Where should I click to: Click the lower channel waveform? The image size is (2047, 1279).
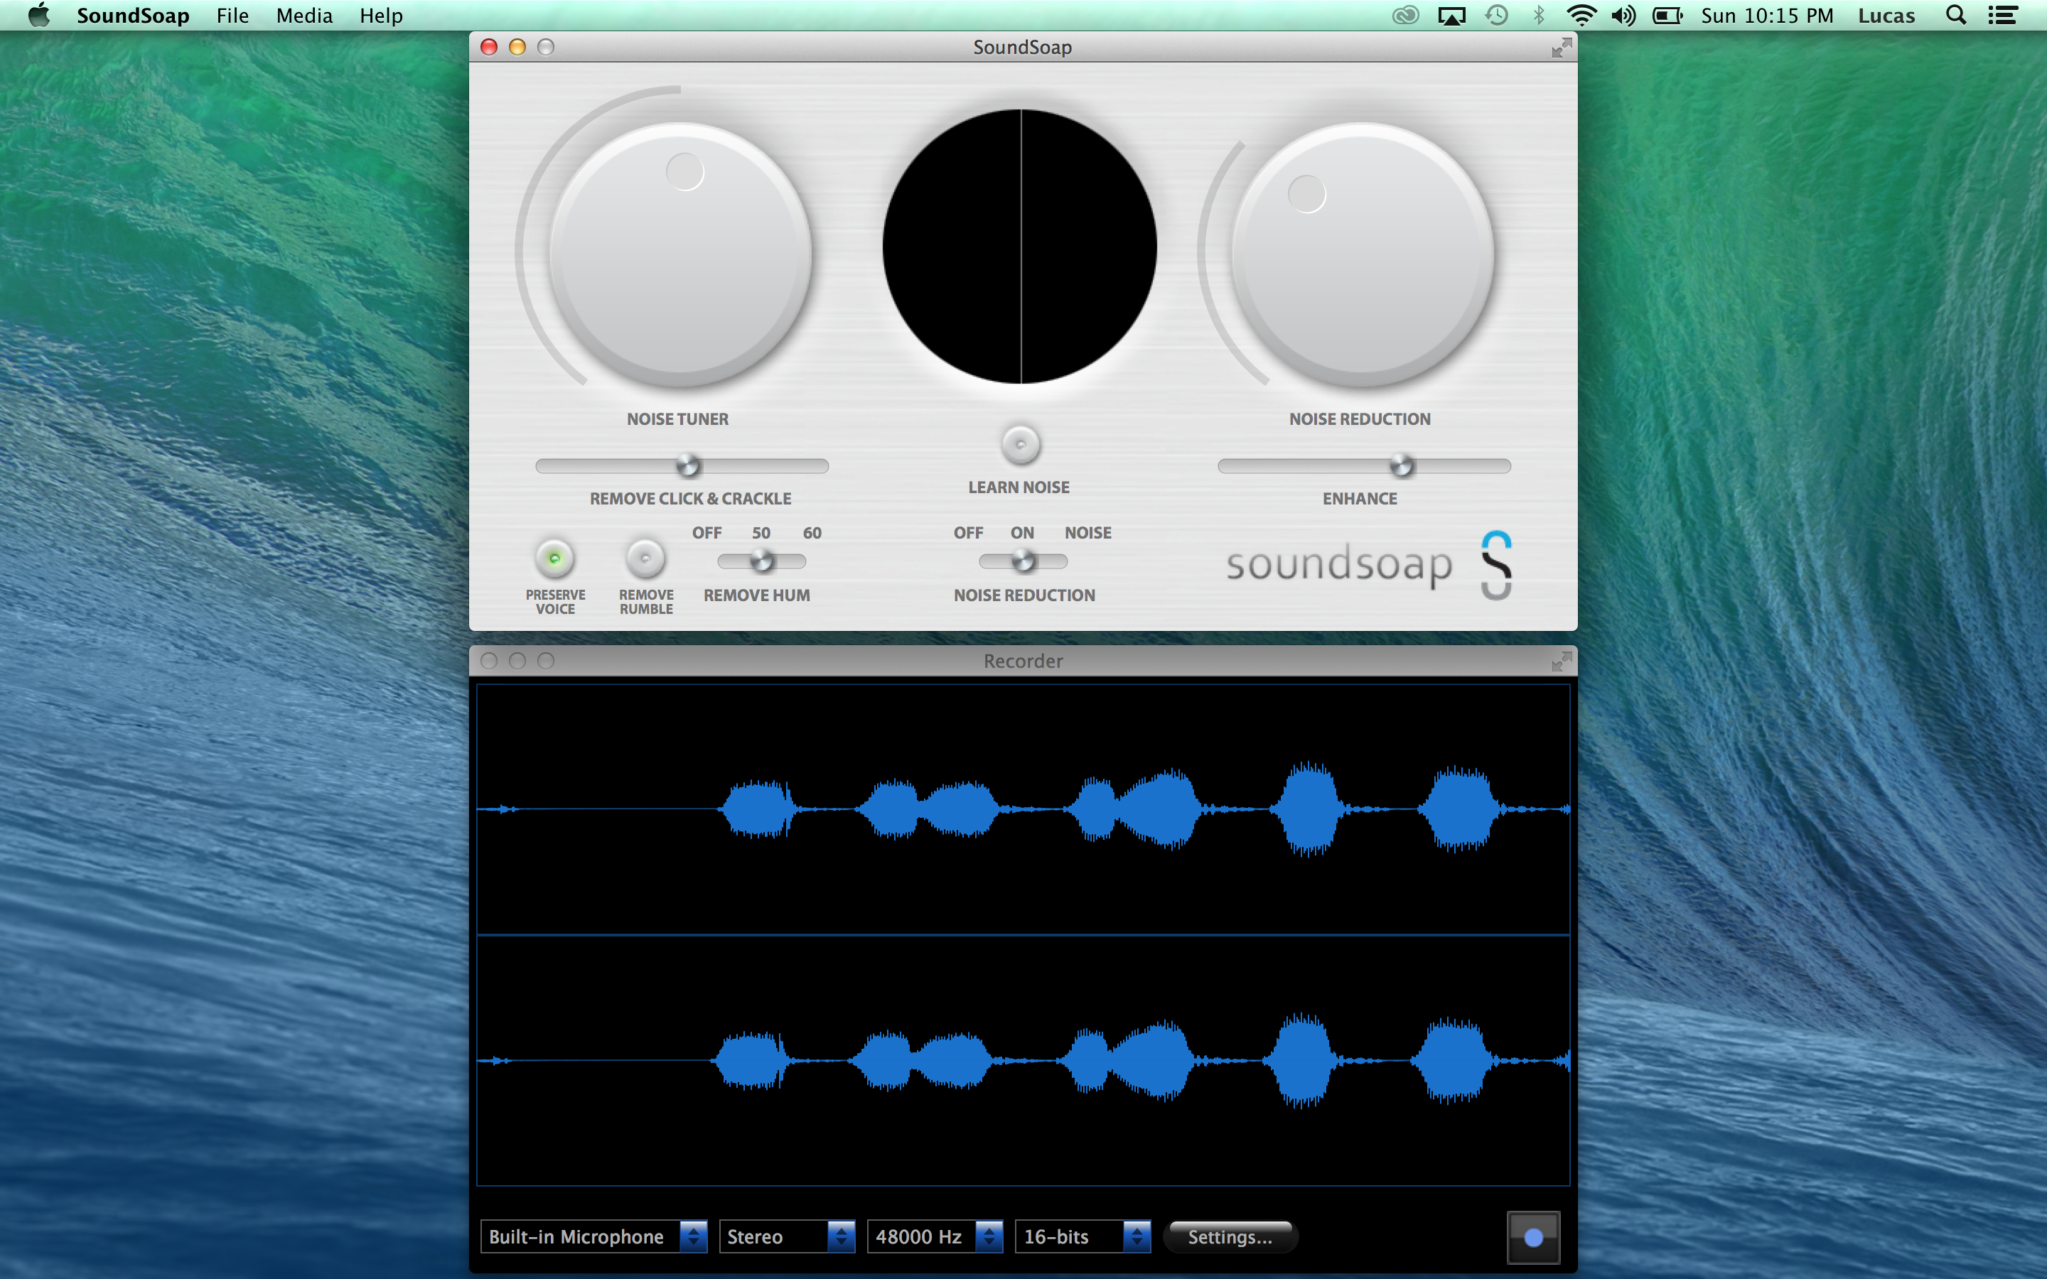1023,1060
